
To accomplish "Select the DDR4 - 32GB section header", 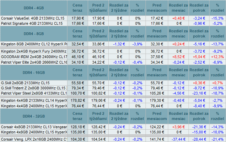I will [x=34, y=116].
